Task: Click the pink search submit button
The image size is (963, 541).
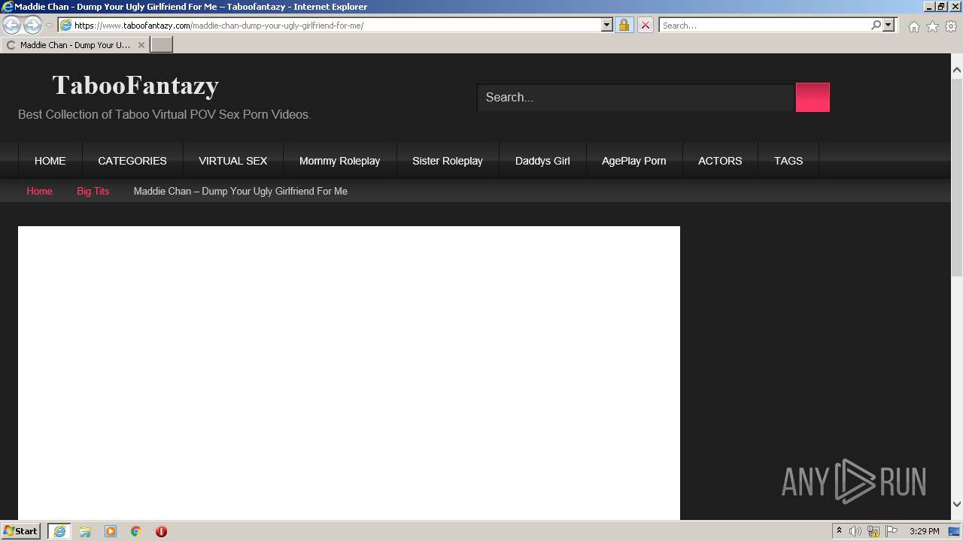Action: click(813, 97)
